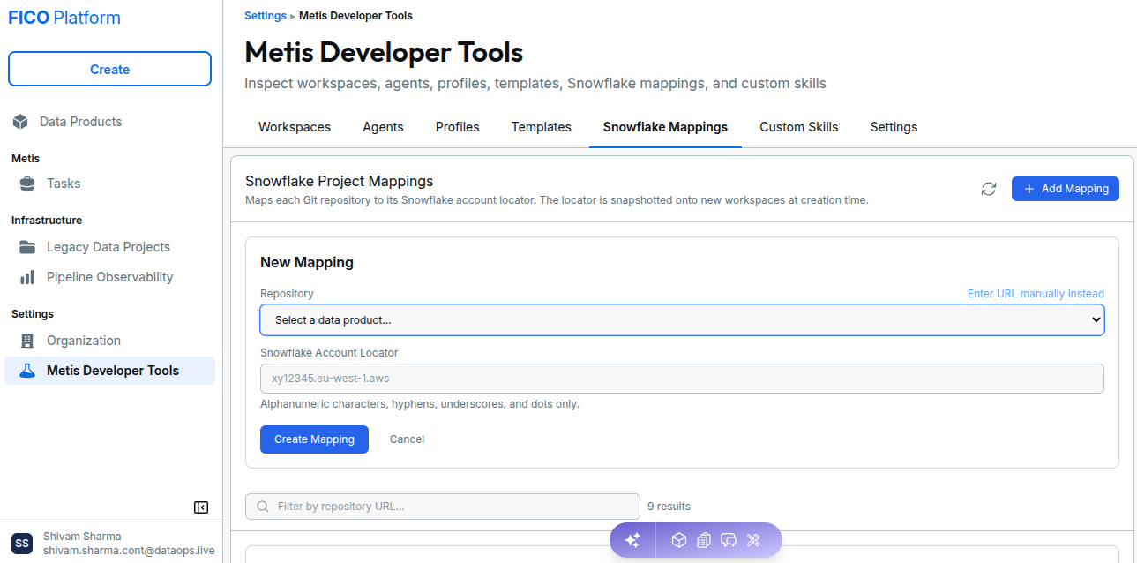Refresh the Snowflake Project Mappings list
Viewport: 1137px width, 563px height.
point(989,189)
